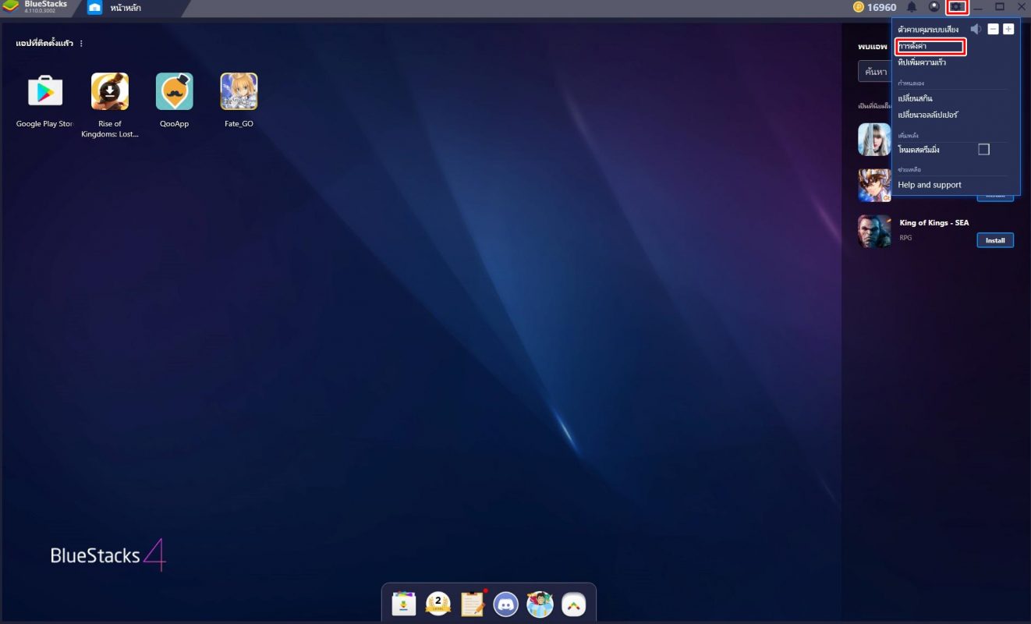
Task: Open the QooApp icon
Action: [x=175, y=92]
